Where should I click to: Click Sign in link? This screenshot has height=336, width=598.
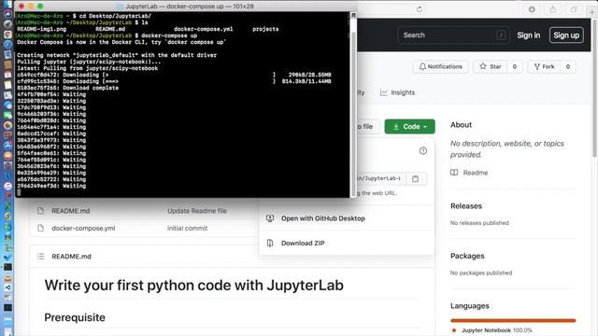coord(528,35)
